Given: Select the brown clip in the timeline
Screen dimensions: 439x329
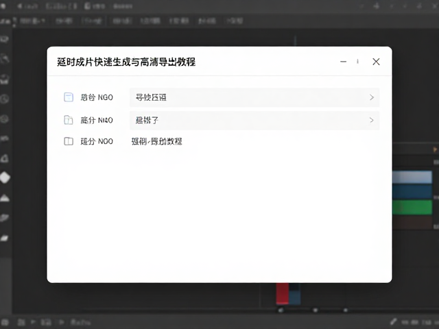Looking at the screenshot, I should coord(412,222).
